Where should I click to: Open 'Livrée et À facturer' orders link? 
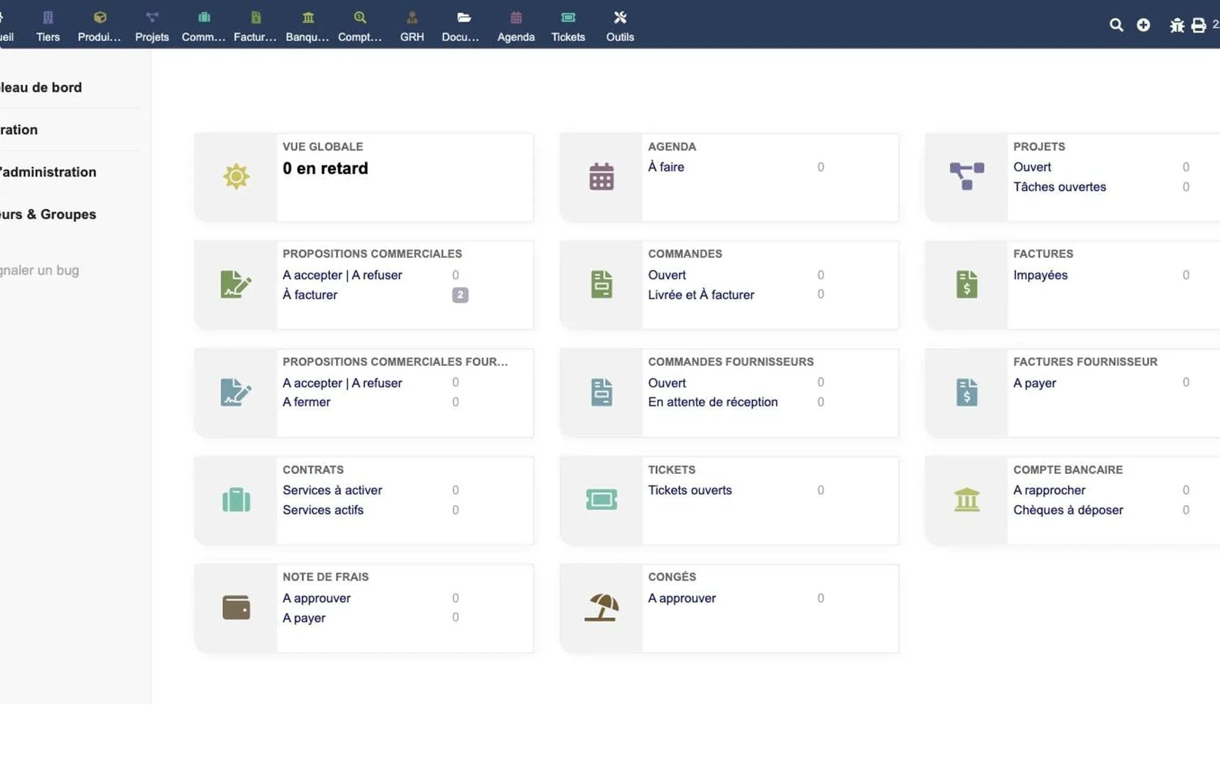(x=701, y=295)
